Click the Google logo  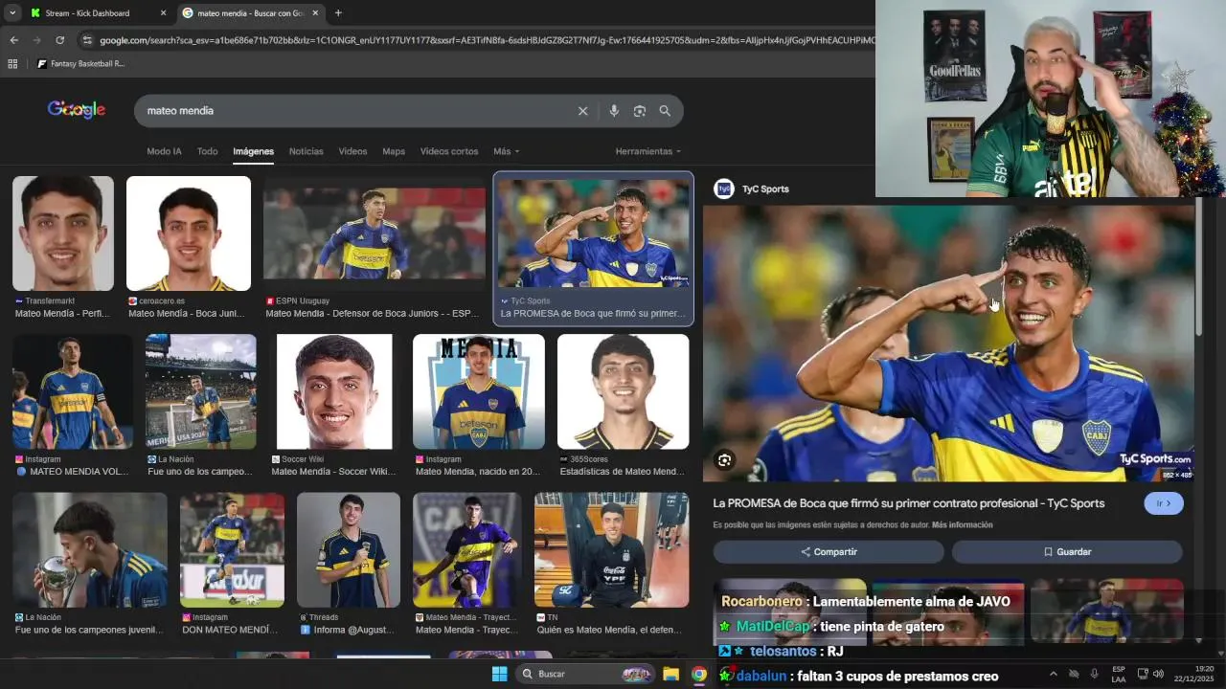pos(77,109)
